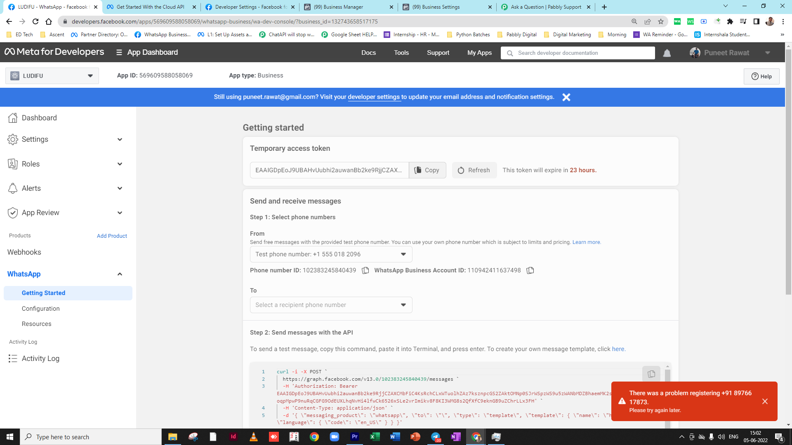Switch to Pabbly Support browser tab

click(546, 7)
